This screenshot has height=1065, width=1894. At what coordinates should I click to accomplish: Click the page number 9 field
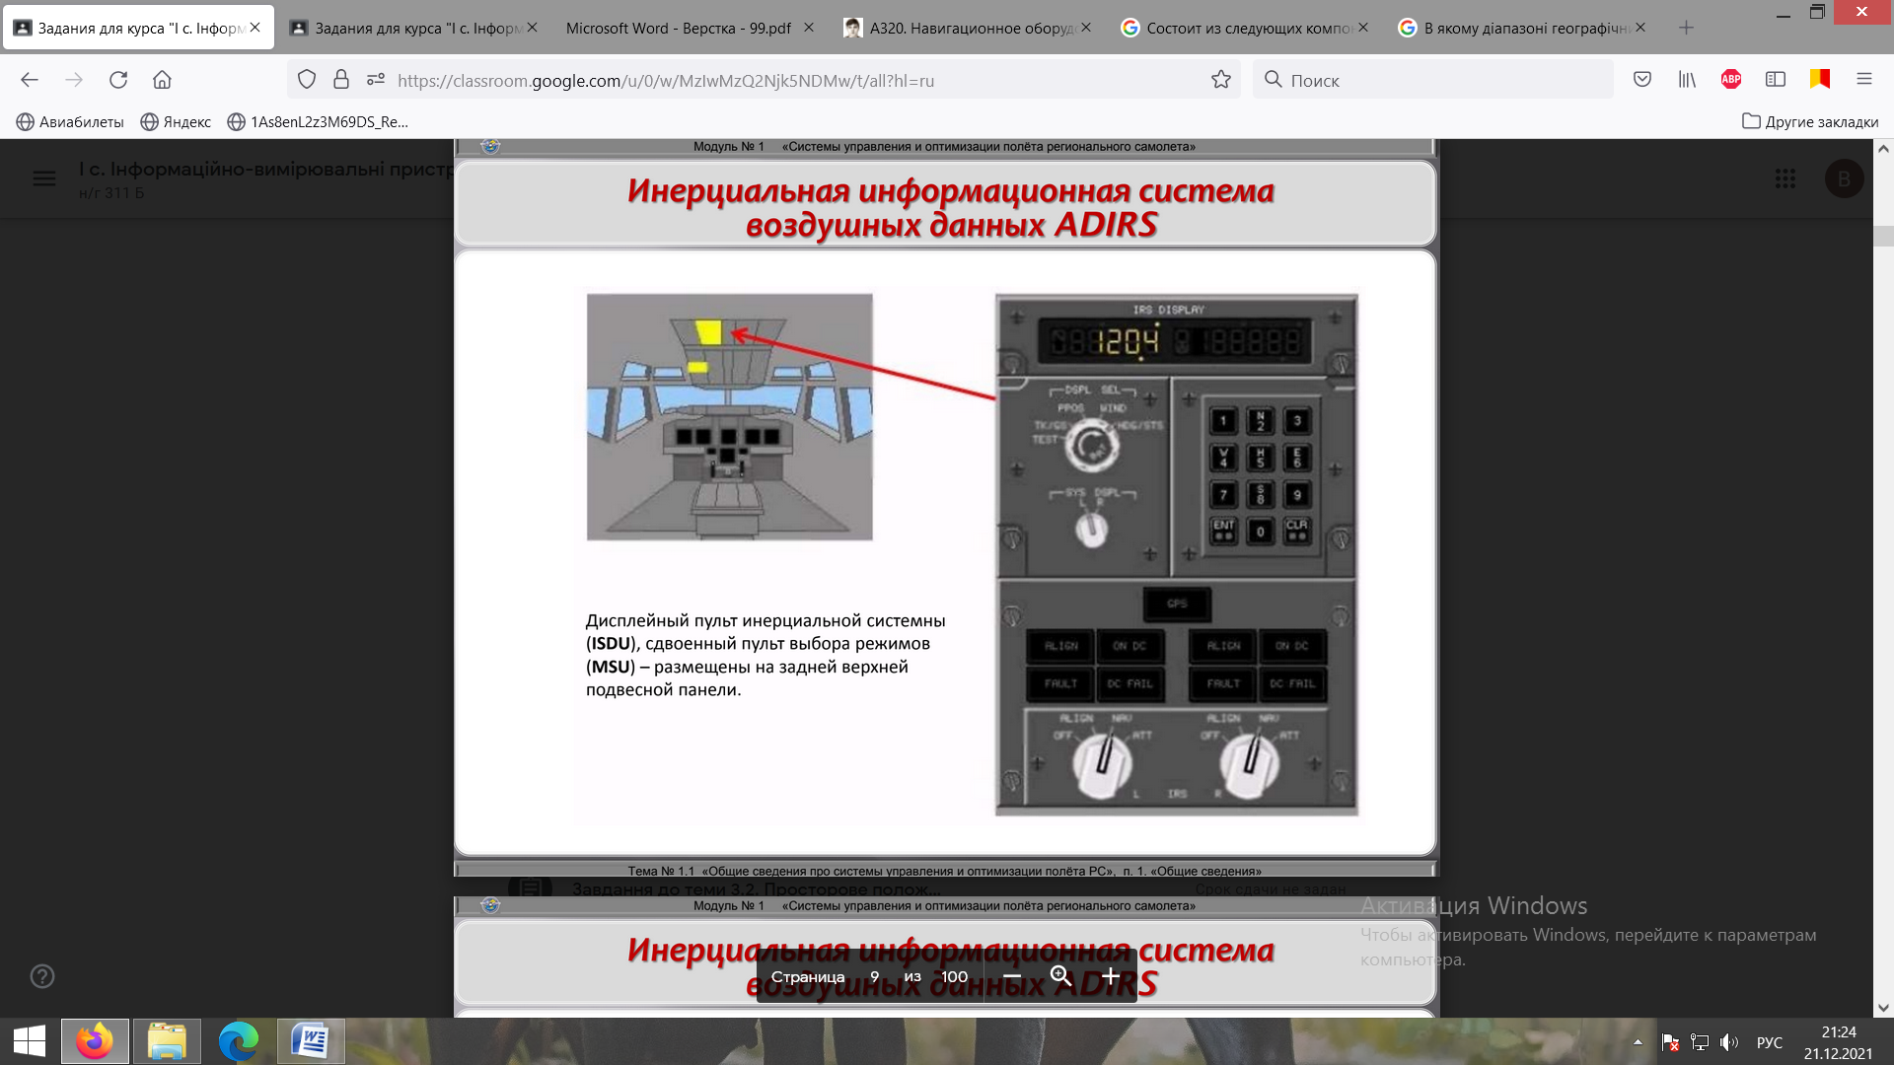874,976
